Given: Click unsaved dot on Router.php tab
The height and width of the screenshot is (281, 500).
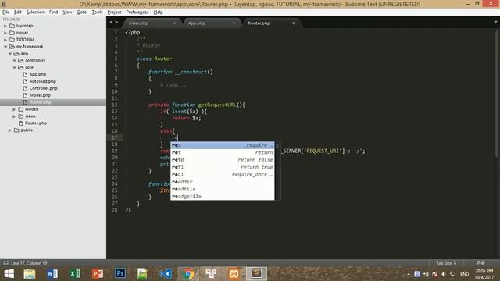Looking at the screenshot, I should tap(294, 23).
